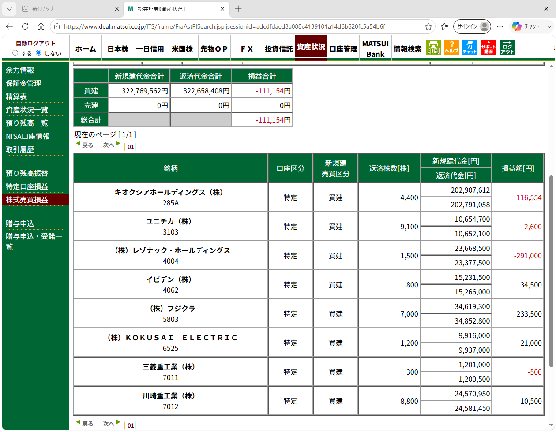556x432 pixels.
Task: Open 贈与申込・受諾一覧 in the sidebar
Action: (34, 242)
